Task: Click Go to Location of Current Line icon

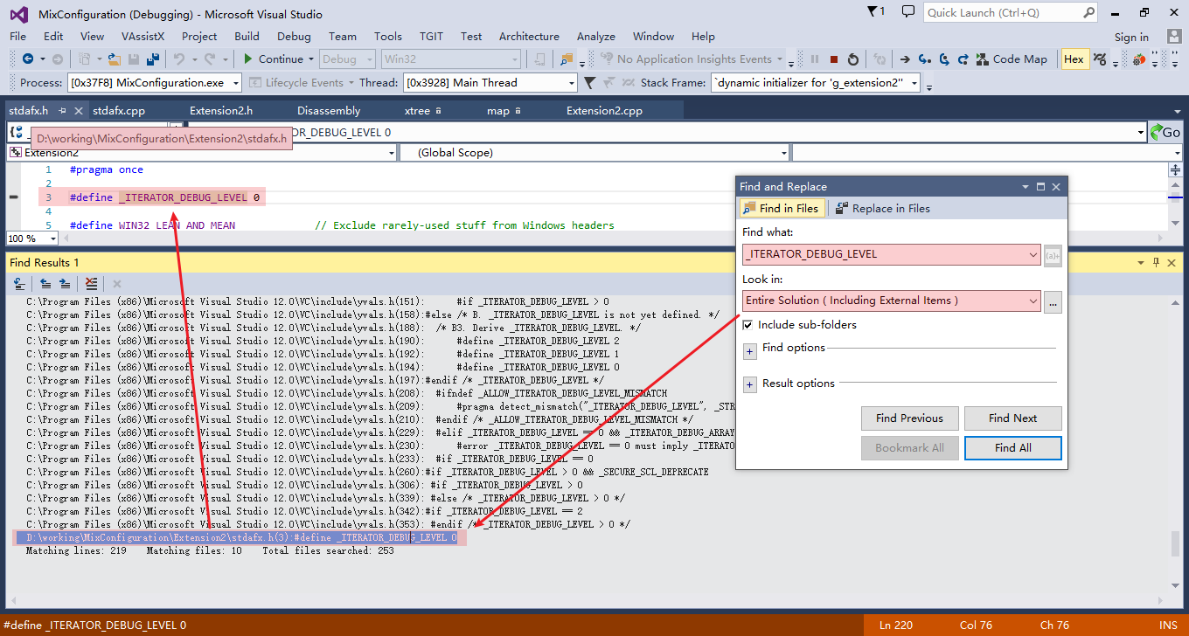Action: click(x=18, y=284)
